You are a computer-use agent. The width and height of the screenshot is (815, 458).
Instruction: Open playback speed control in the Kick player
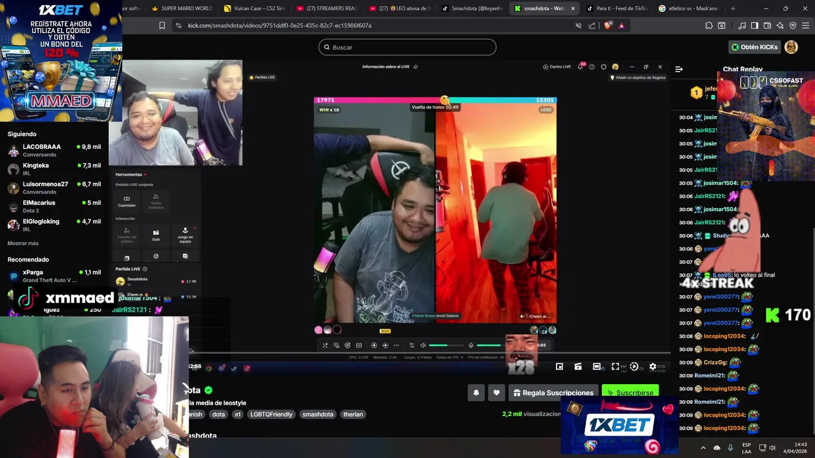click(634, 366)
